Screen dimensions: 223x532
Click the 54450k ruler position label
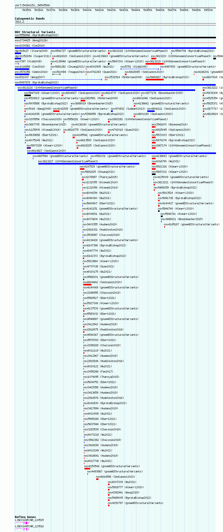tap(148, 10)
